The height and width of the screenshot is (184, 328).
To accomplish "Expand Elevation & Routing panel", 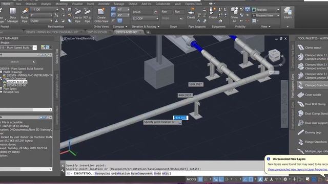I will point(146,27).
